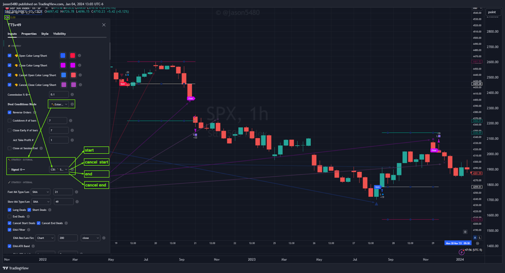Show info icon for Act Take Profit #
Image resolution: width=505 pixels, height=273 pixels.
click(x=72, y=140)
